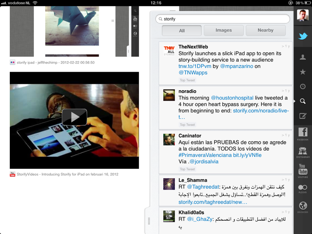
Task: Tap the battery 38% status indicator
Action: pyautogui.click(x=303, y=3)
